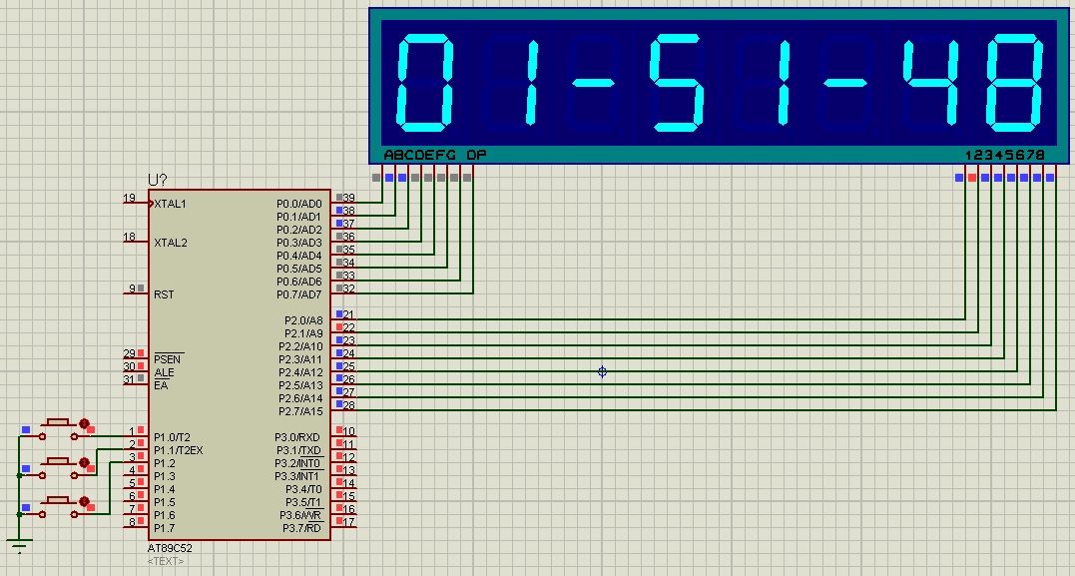Click the P1.4 pin label
The height and width of the screenshot is (576, 1075).
coord(165,489)
